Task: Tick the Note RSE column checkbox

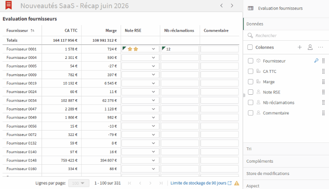Action: pyautogui.click(x=250, y=92)
